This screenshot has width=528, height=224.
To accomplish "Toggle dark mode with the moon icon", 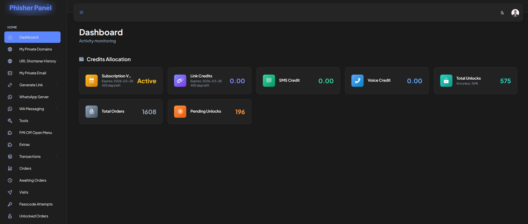I will click(502, 12).
